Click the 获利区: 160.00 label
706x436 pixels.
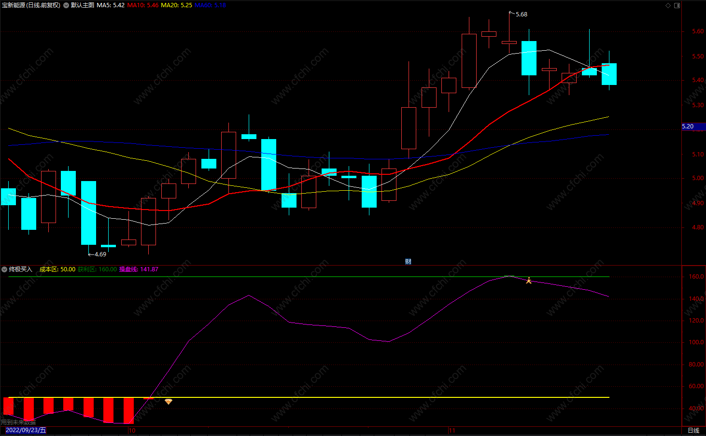coord(97,269)
